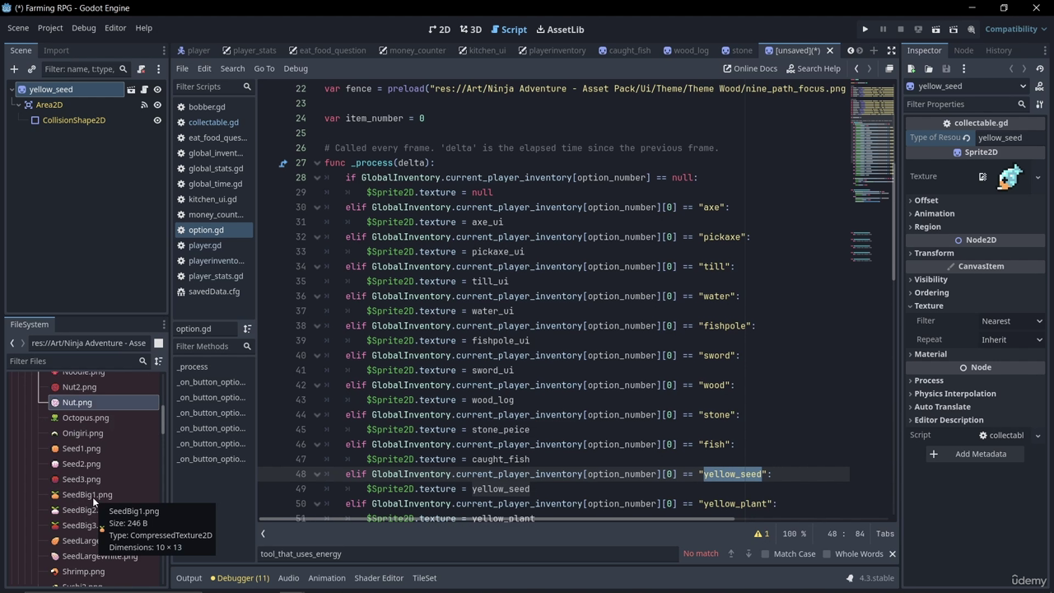The image size is (1054, 593).
Task: Expand the Offset section in the Inspector
Action: click(x=926, y=200)
